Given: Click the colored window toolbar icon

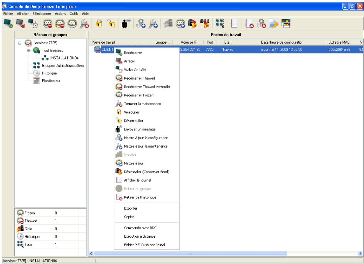Looking at the screenshot, I should click(x=286, y=23).
